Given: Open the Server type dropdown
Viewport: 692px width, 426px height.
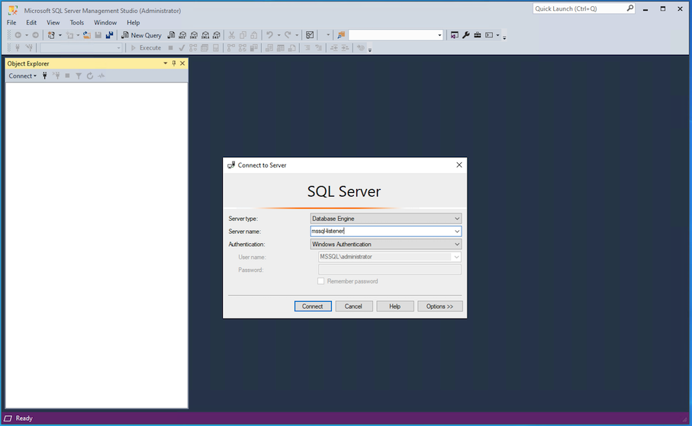Looking at the screenshot, I should click(x=386, y=218).
